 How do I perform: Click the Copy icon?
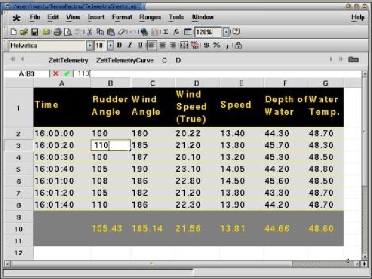coord(100,32)
